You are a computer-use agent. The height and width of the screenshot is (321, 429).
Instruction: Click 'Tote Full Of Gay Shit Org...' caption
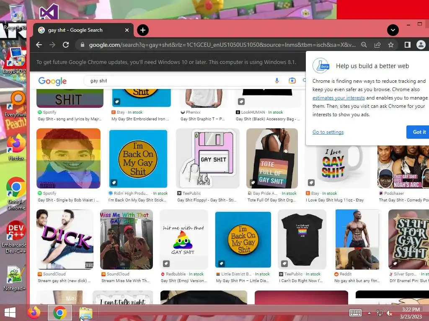point(271,200)
